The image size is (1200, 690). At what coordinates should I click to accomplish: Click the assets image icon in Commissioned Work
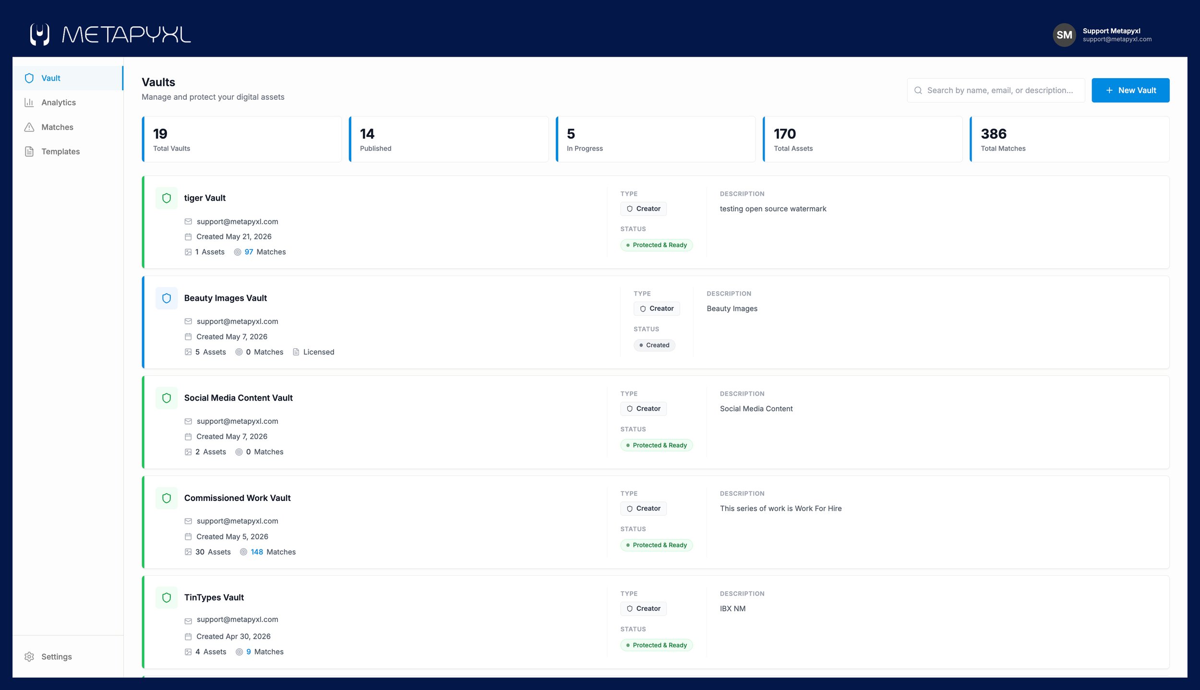pos(188,552)
